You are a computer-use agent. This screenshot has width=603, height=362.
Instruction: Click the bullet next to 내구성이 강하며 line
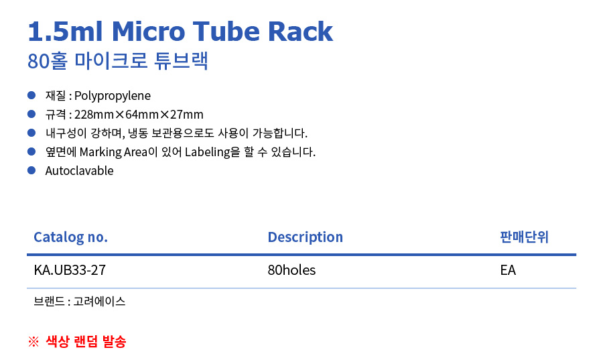pos(31,133)
